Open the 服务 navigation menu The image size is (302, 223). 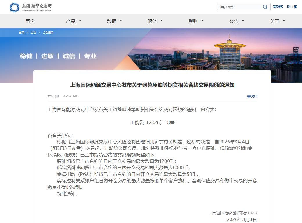[152, 21]
